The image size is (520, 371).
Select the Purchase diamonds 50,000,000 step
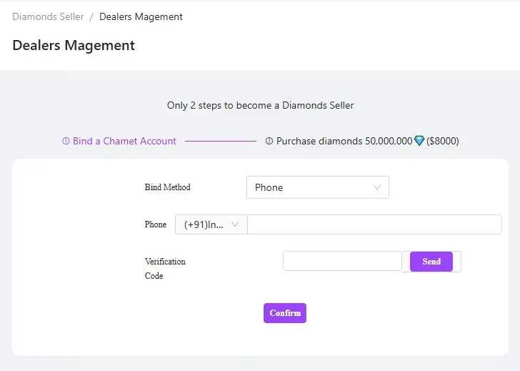pos(344,142)
